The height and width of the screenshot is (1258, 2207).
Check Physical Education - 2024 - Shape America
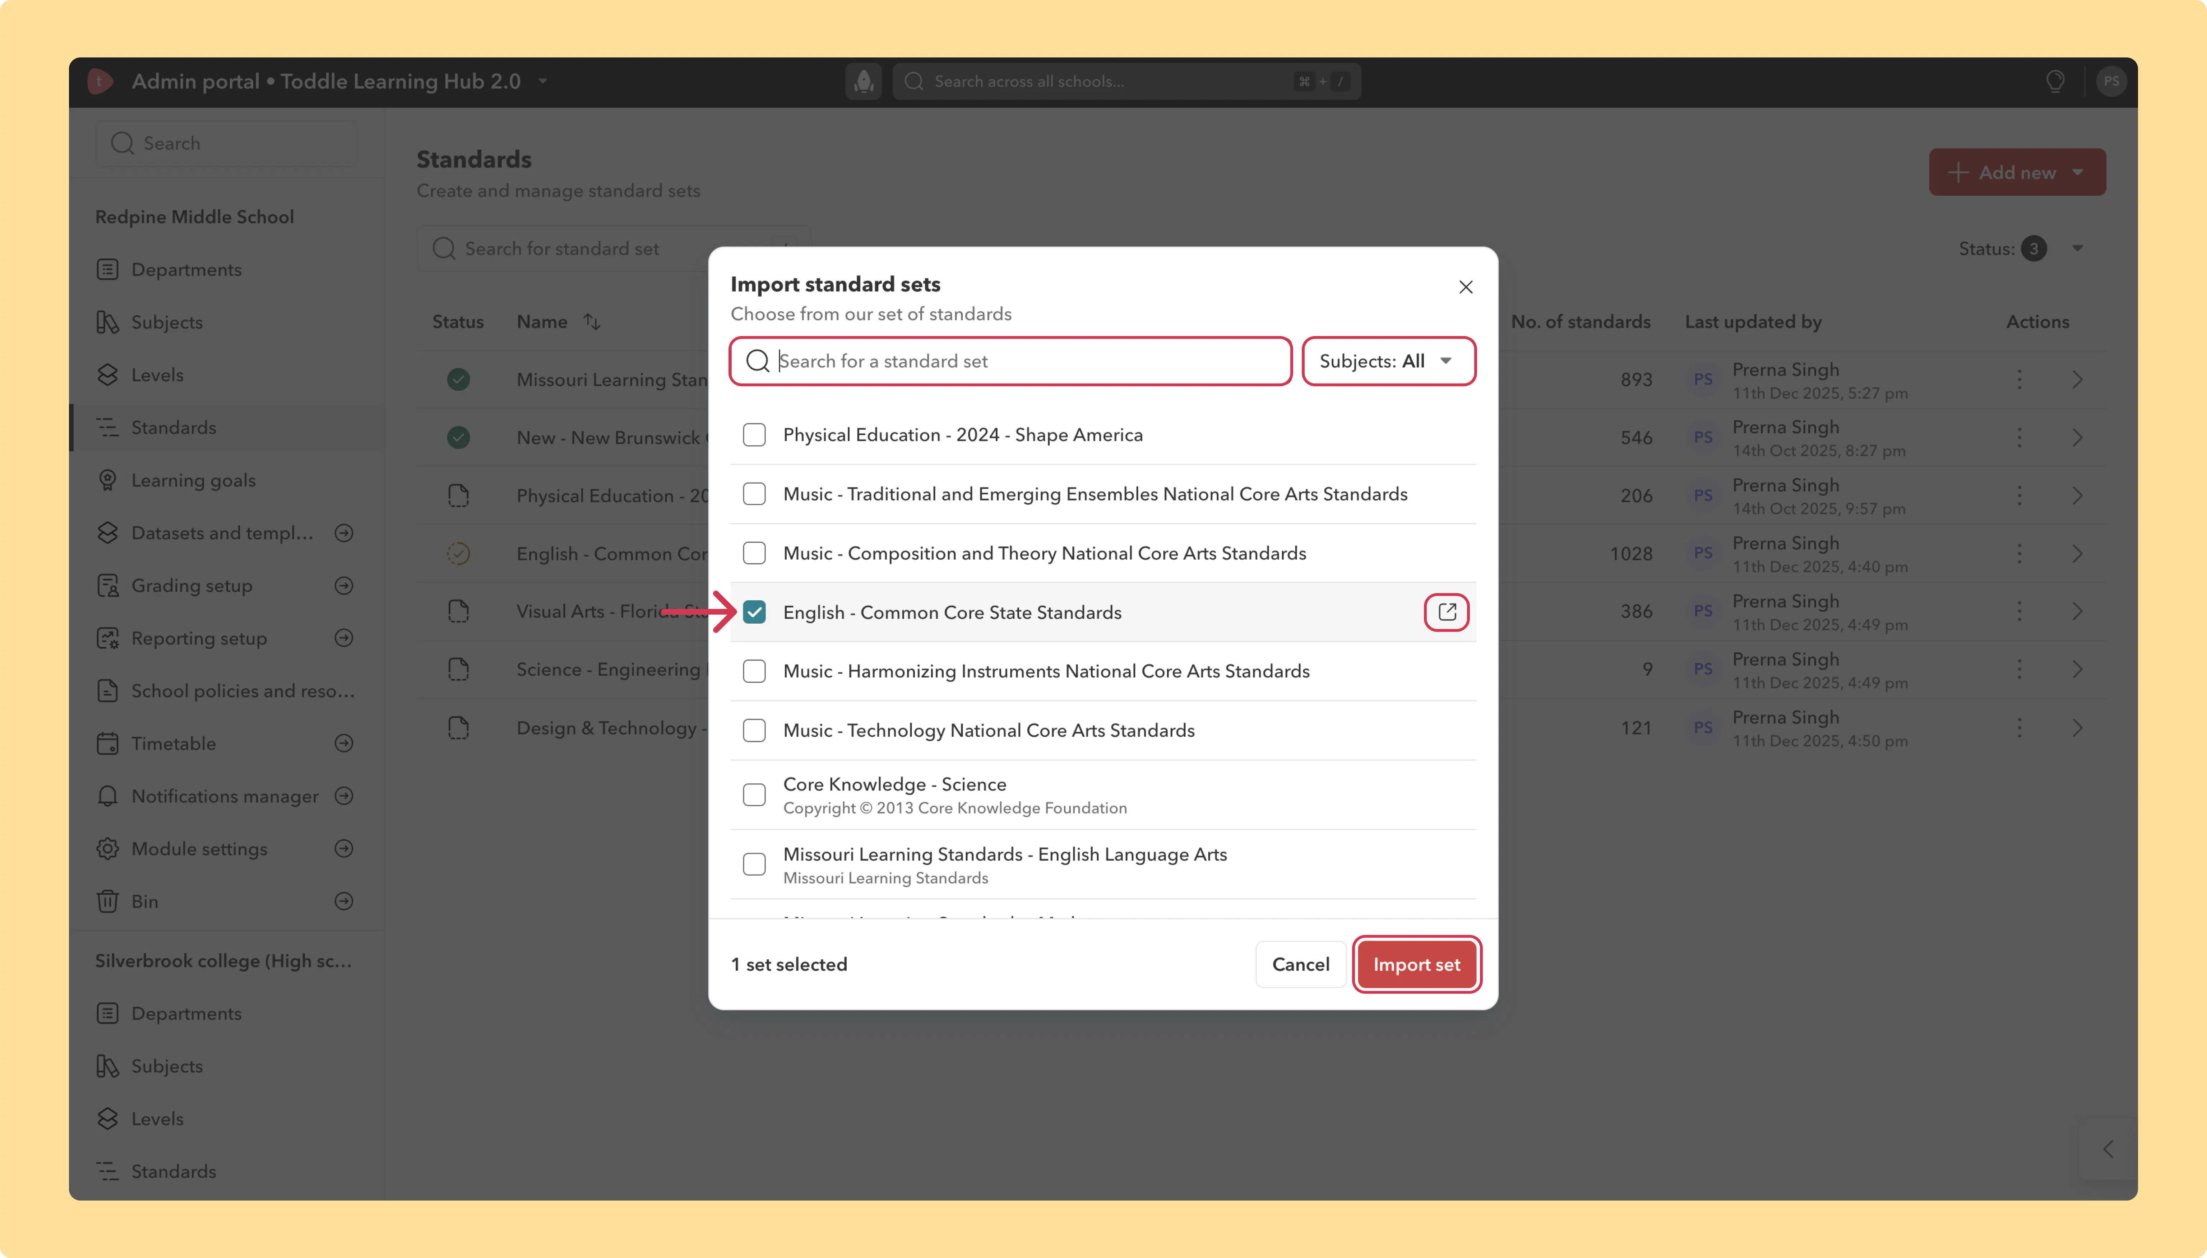[x=754, y=435]
